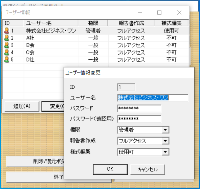Click the user icon in the B会 row
The height and width of the screenshot is (189, 200).
[x=6, y=45]
